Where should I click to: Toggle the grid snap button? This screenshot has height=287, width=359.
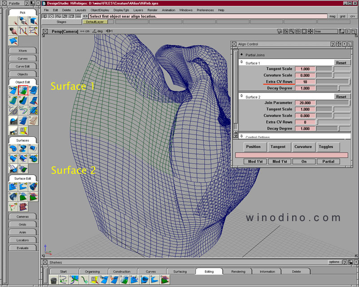(x=342, y=16)
